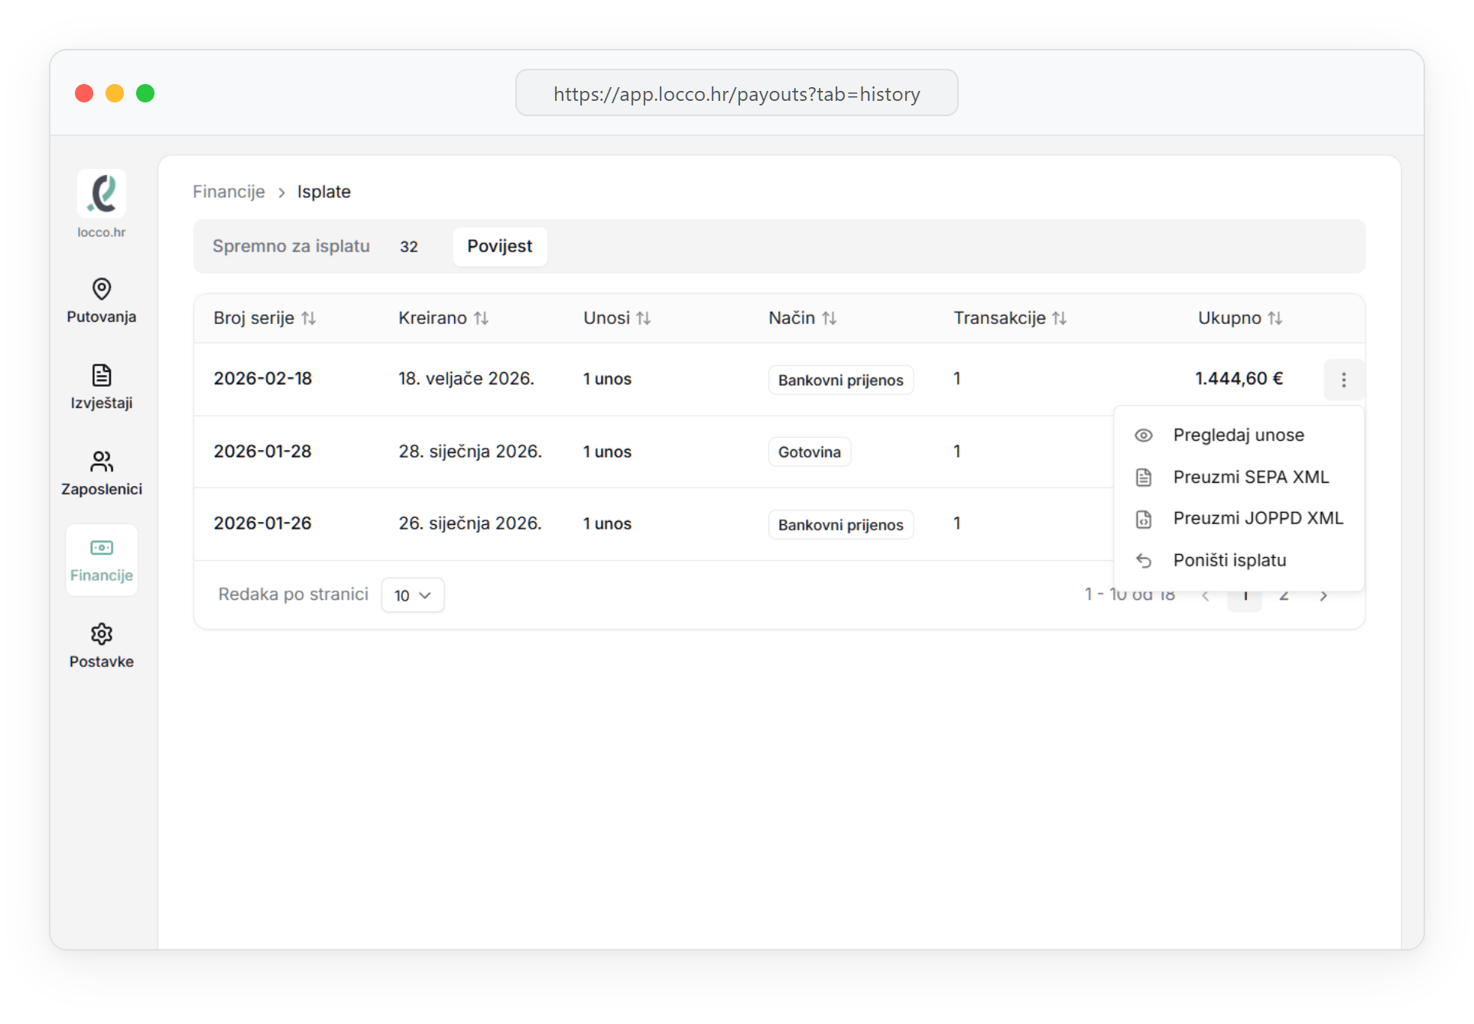Viewport: 1474px width, 1024px height.
Task: Choose Preuzmi SEPA XML from menu
Action: [x=1250, y=477]
